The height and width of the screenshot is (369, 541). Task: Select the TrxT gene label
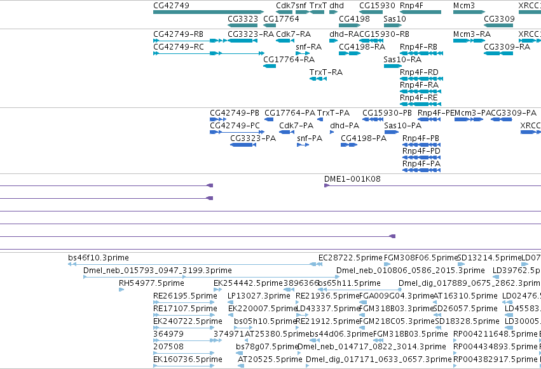point(318,6)
